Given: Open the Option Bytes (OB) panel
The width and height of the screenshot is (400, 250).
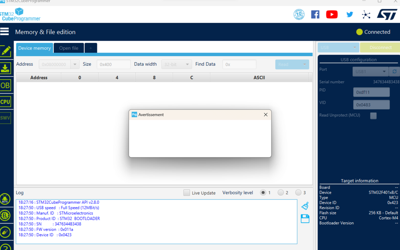Looking at the screenshot, I should [x=6, y=85].
